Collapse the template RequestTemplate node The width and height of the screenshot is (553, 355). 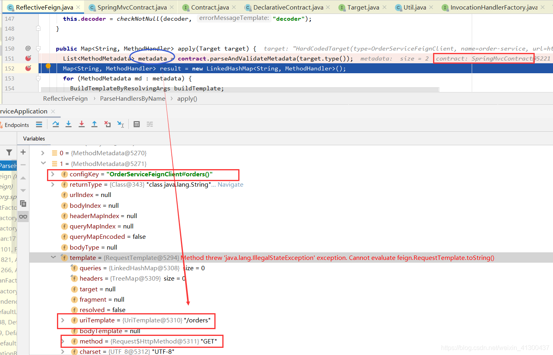[53, 257]
